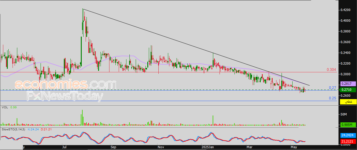Click the green 0.2710 current price tag
Viewport: 357px width, 150px height.
[x=348, y=90]
